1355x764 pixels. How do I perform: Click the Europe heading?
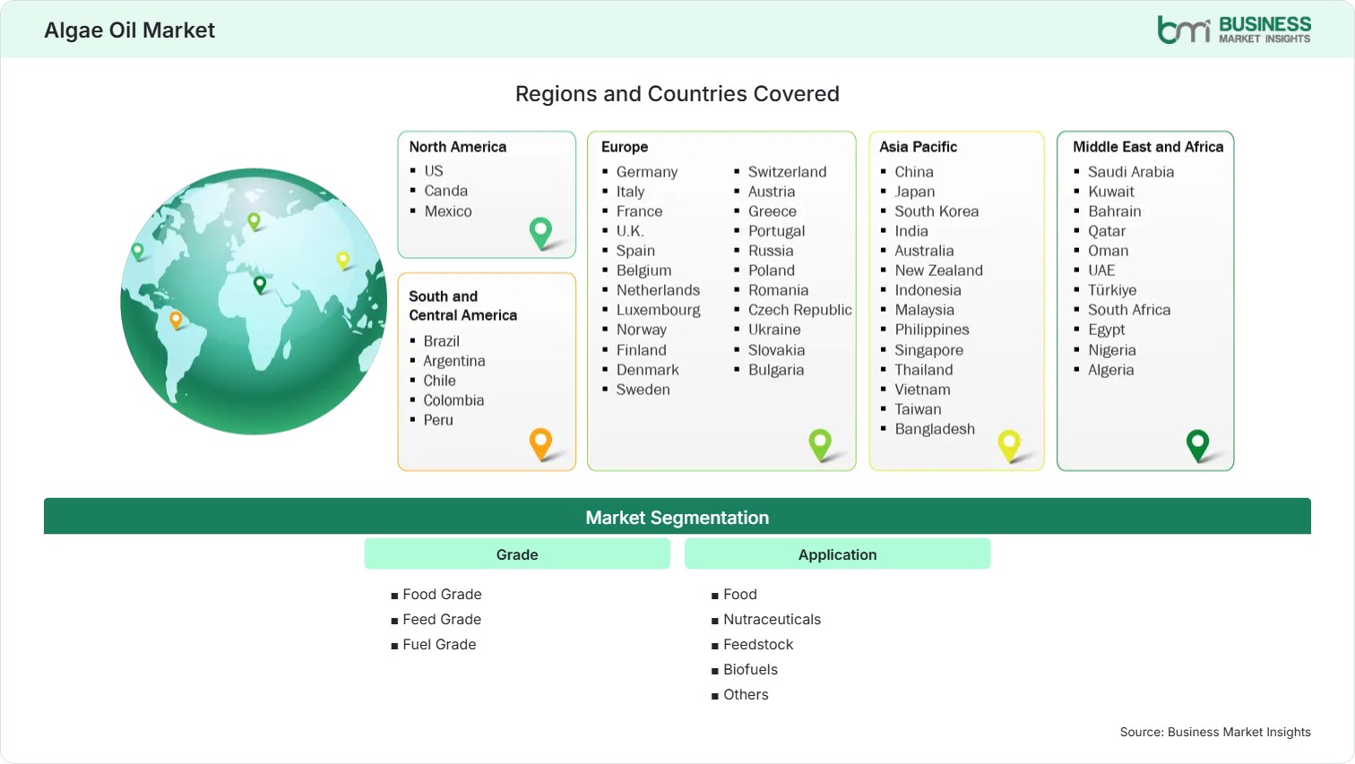tap(625, 147)
